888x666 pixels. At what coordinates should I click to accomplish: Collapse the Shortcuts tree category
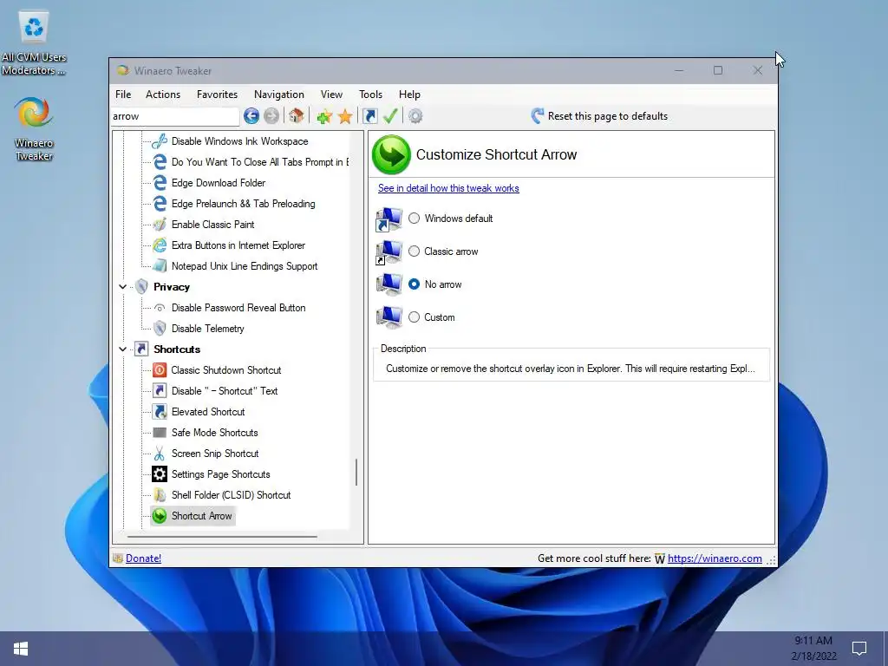[x=122, y=349]
